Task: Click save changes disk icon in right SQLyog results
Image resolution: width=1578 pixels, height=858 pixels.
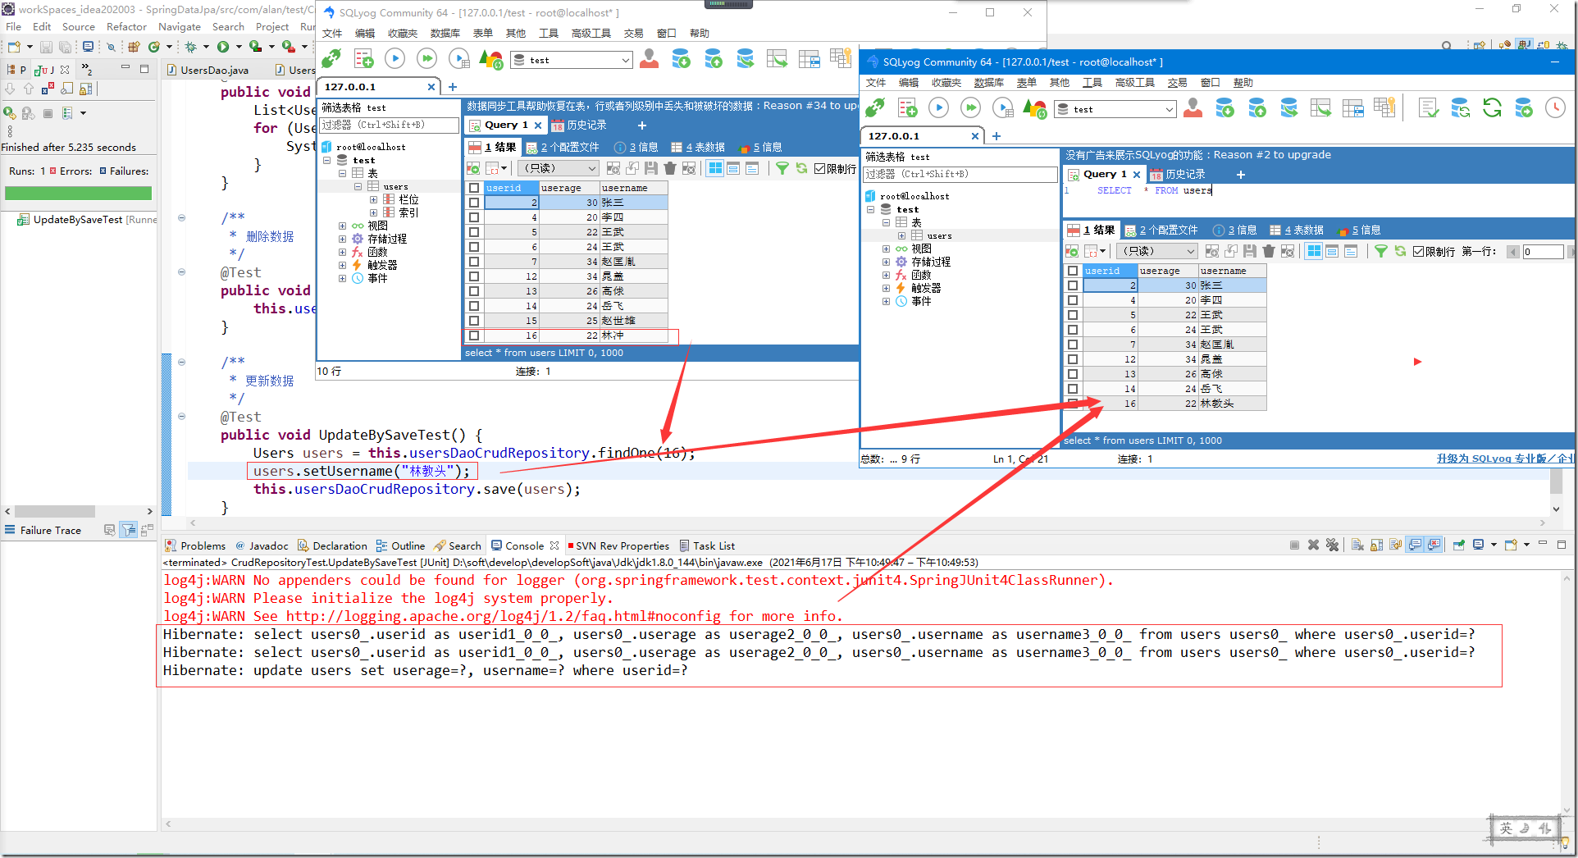Action: tap(1250, 251)
